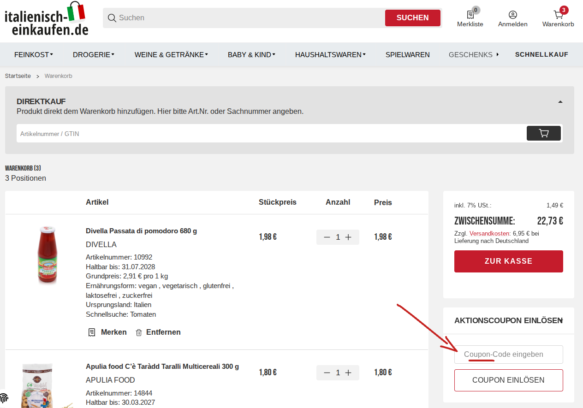Open the Weine & Getränke dropdown
Image resolution: width=583 pixels, height=408 pixels.
(171, 54)
